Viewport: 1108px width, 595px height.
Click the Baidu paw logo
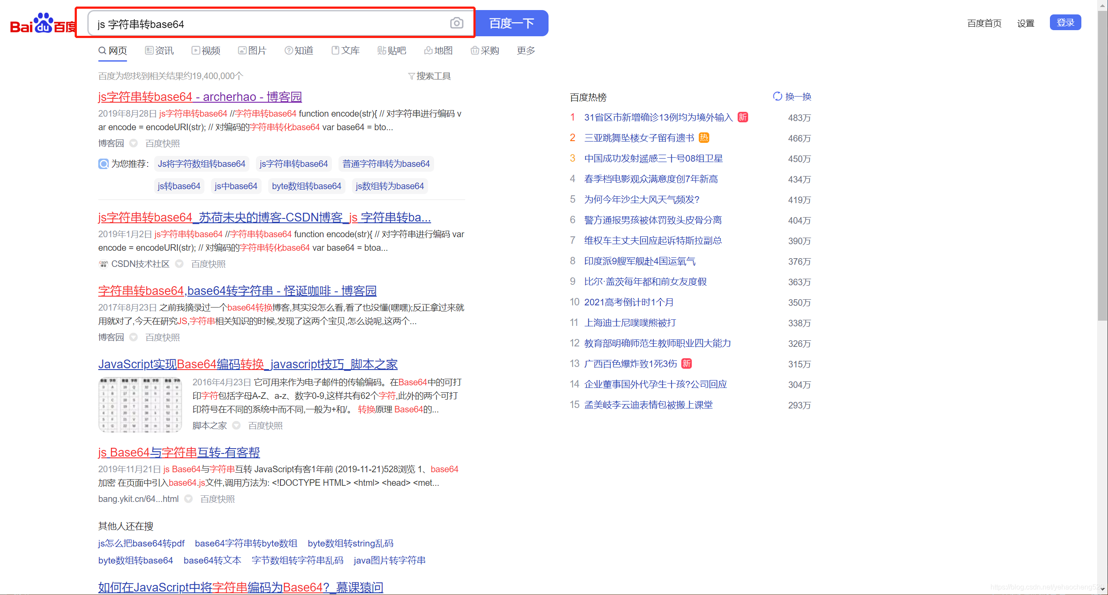point(43,23)
